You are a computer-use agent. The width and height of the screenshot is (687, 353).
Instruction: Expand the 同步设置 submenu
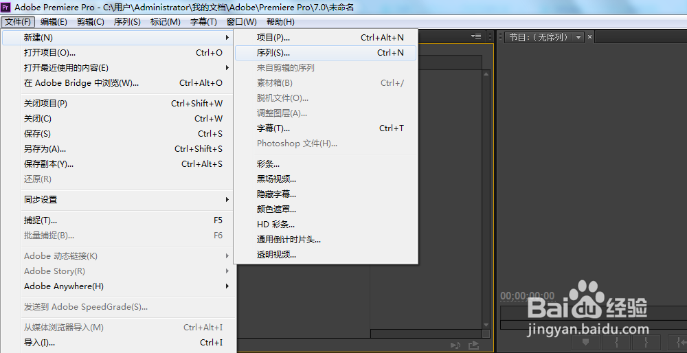[118, 200]
